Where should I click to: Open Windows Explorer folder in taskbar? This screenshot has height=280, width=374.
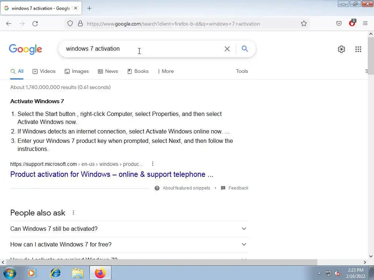click(x=78, y=273)
